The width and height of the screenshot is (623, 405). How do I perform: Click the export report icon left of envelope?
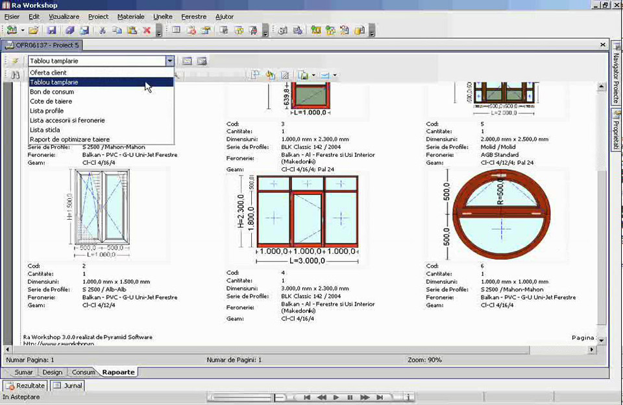pos(303,75)
